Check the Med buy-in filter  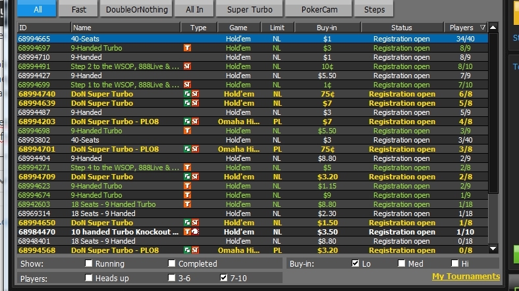[402, 263]
